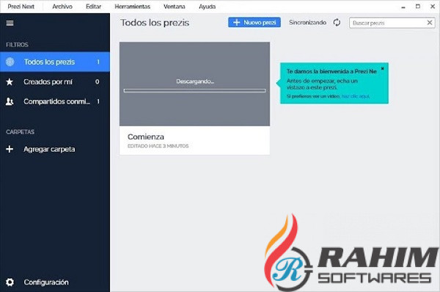440x292 pixels.
Task: Click the Comienza prezi title
Action: [146, 136]
